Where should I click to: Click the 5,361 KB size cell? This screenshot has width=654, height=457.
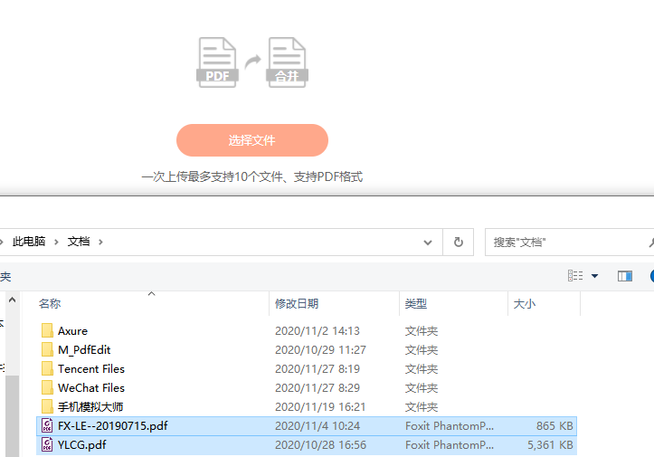[x=550, y=445]
